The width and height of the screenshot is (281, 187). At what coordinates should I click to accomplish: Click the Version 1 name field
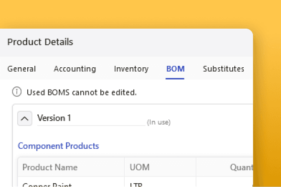coord(91,118)
